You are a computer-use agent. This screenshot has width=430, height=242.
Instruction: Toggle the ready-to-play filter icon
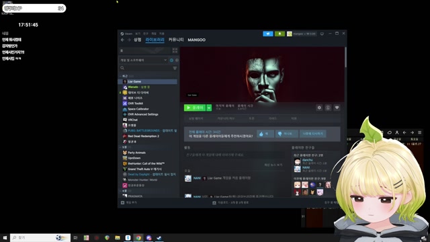click(177, 60)
